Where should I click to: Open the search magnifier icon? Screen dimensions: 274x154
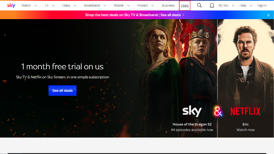click(x=200, y=5)
